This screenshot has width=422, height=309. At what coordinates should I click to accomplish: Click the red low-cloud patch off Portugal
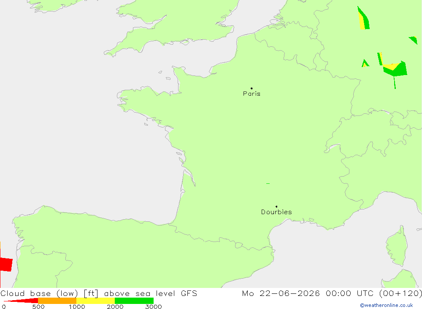coord(6,264)
